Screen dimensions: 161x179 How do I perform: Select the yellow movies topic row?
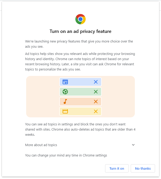(x=80, y=111)
